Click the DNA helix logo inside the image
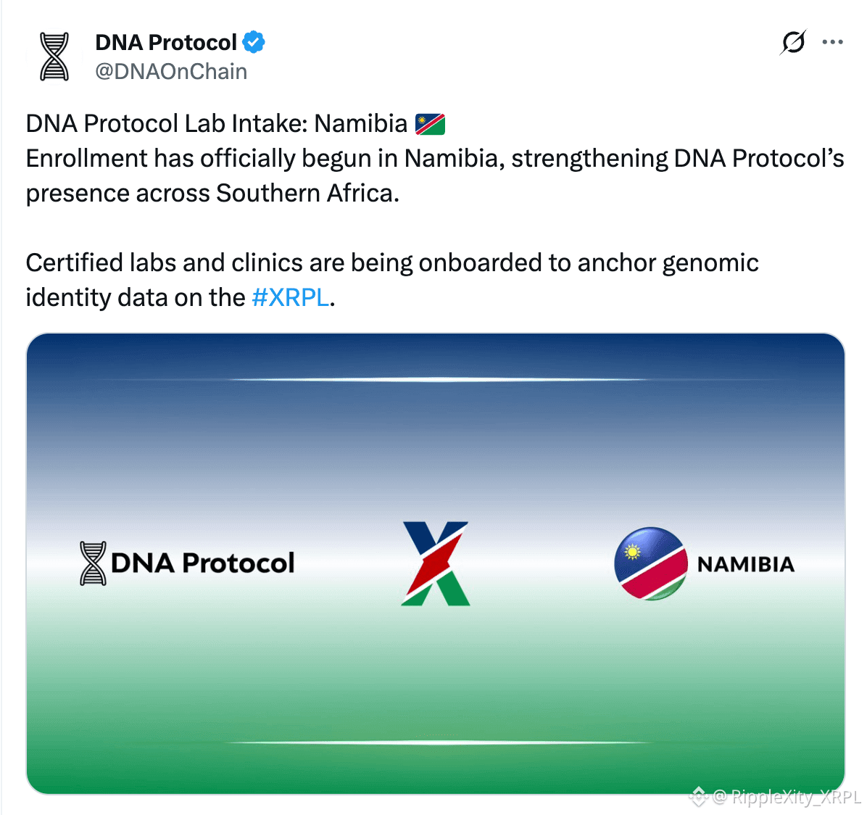This screenshot has height=815, width=867. pyautogui.click(x=93, y=563)
